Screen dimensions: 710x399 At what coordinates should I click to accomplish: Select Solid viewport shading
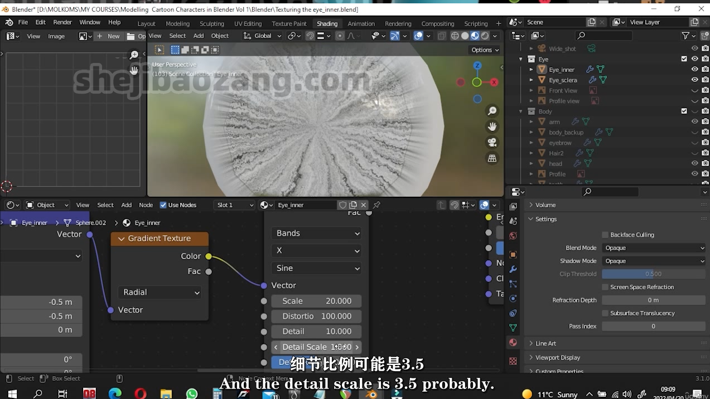coord(465,36)
